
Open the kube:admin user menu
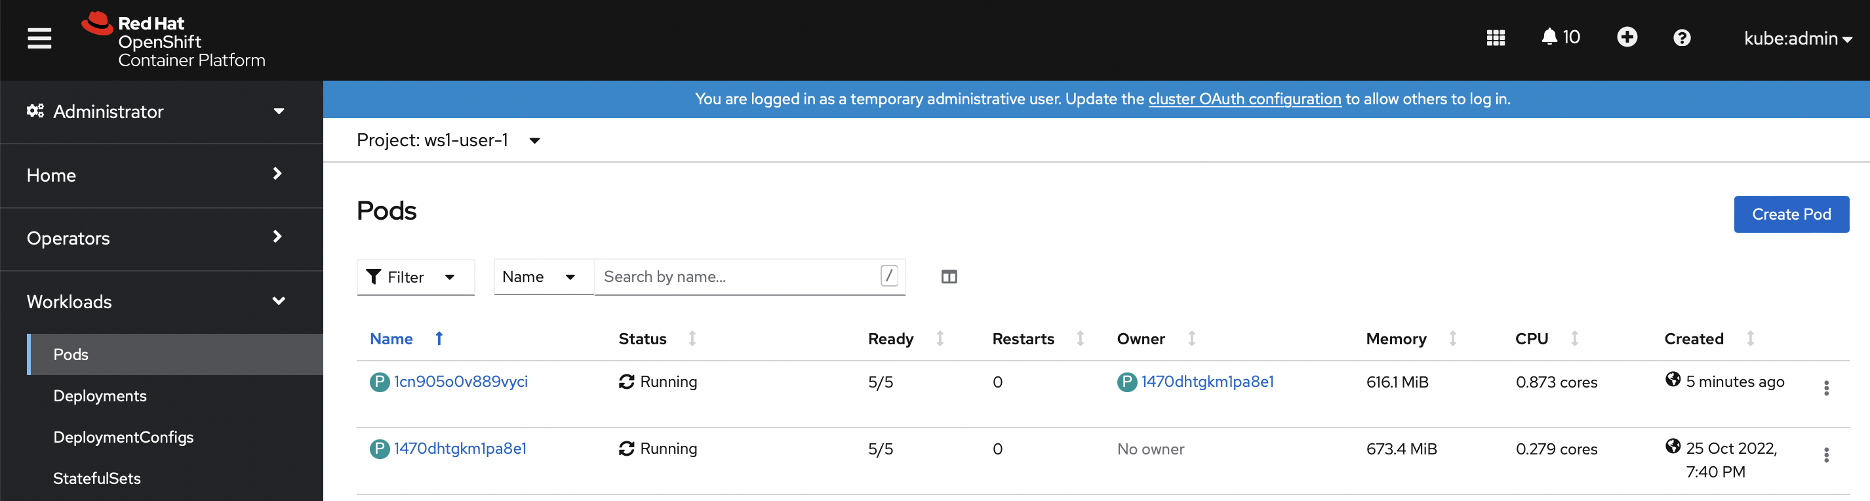pos(1797,39)
